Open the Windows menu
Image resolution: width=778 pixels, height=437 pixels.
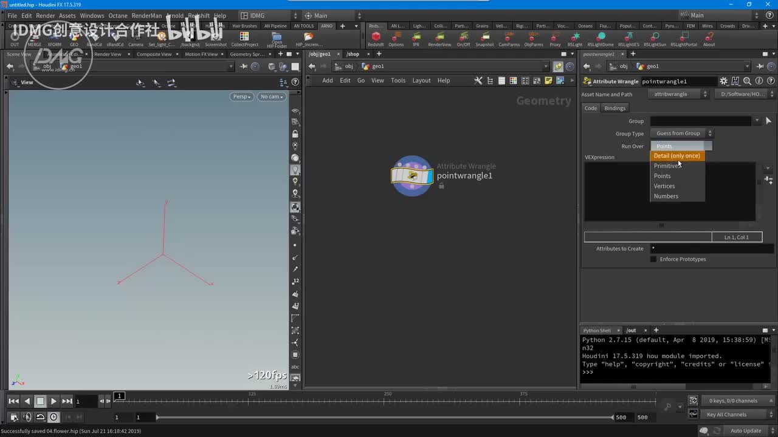92,16
